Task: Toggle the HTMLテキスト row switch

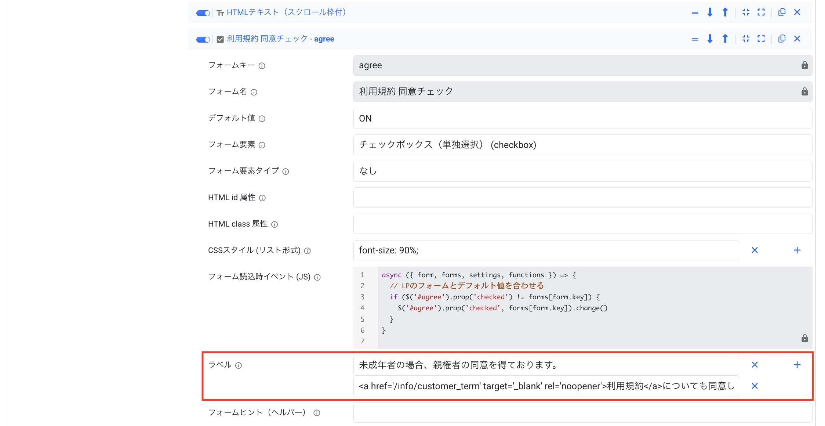Action: point(203,13)
